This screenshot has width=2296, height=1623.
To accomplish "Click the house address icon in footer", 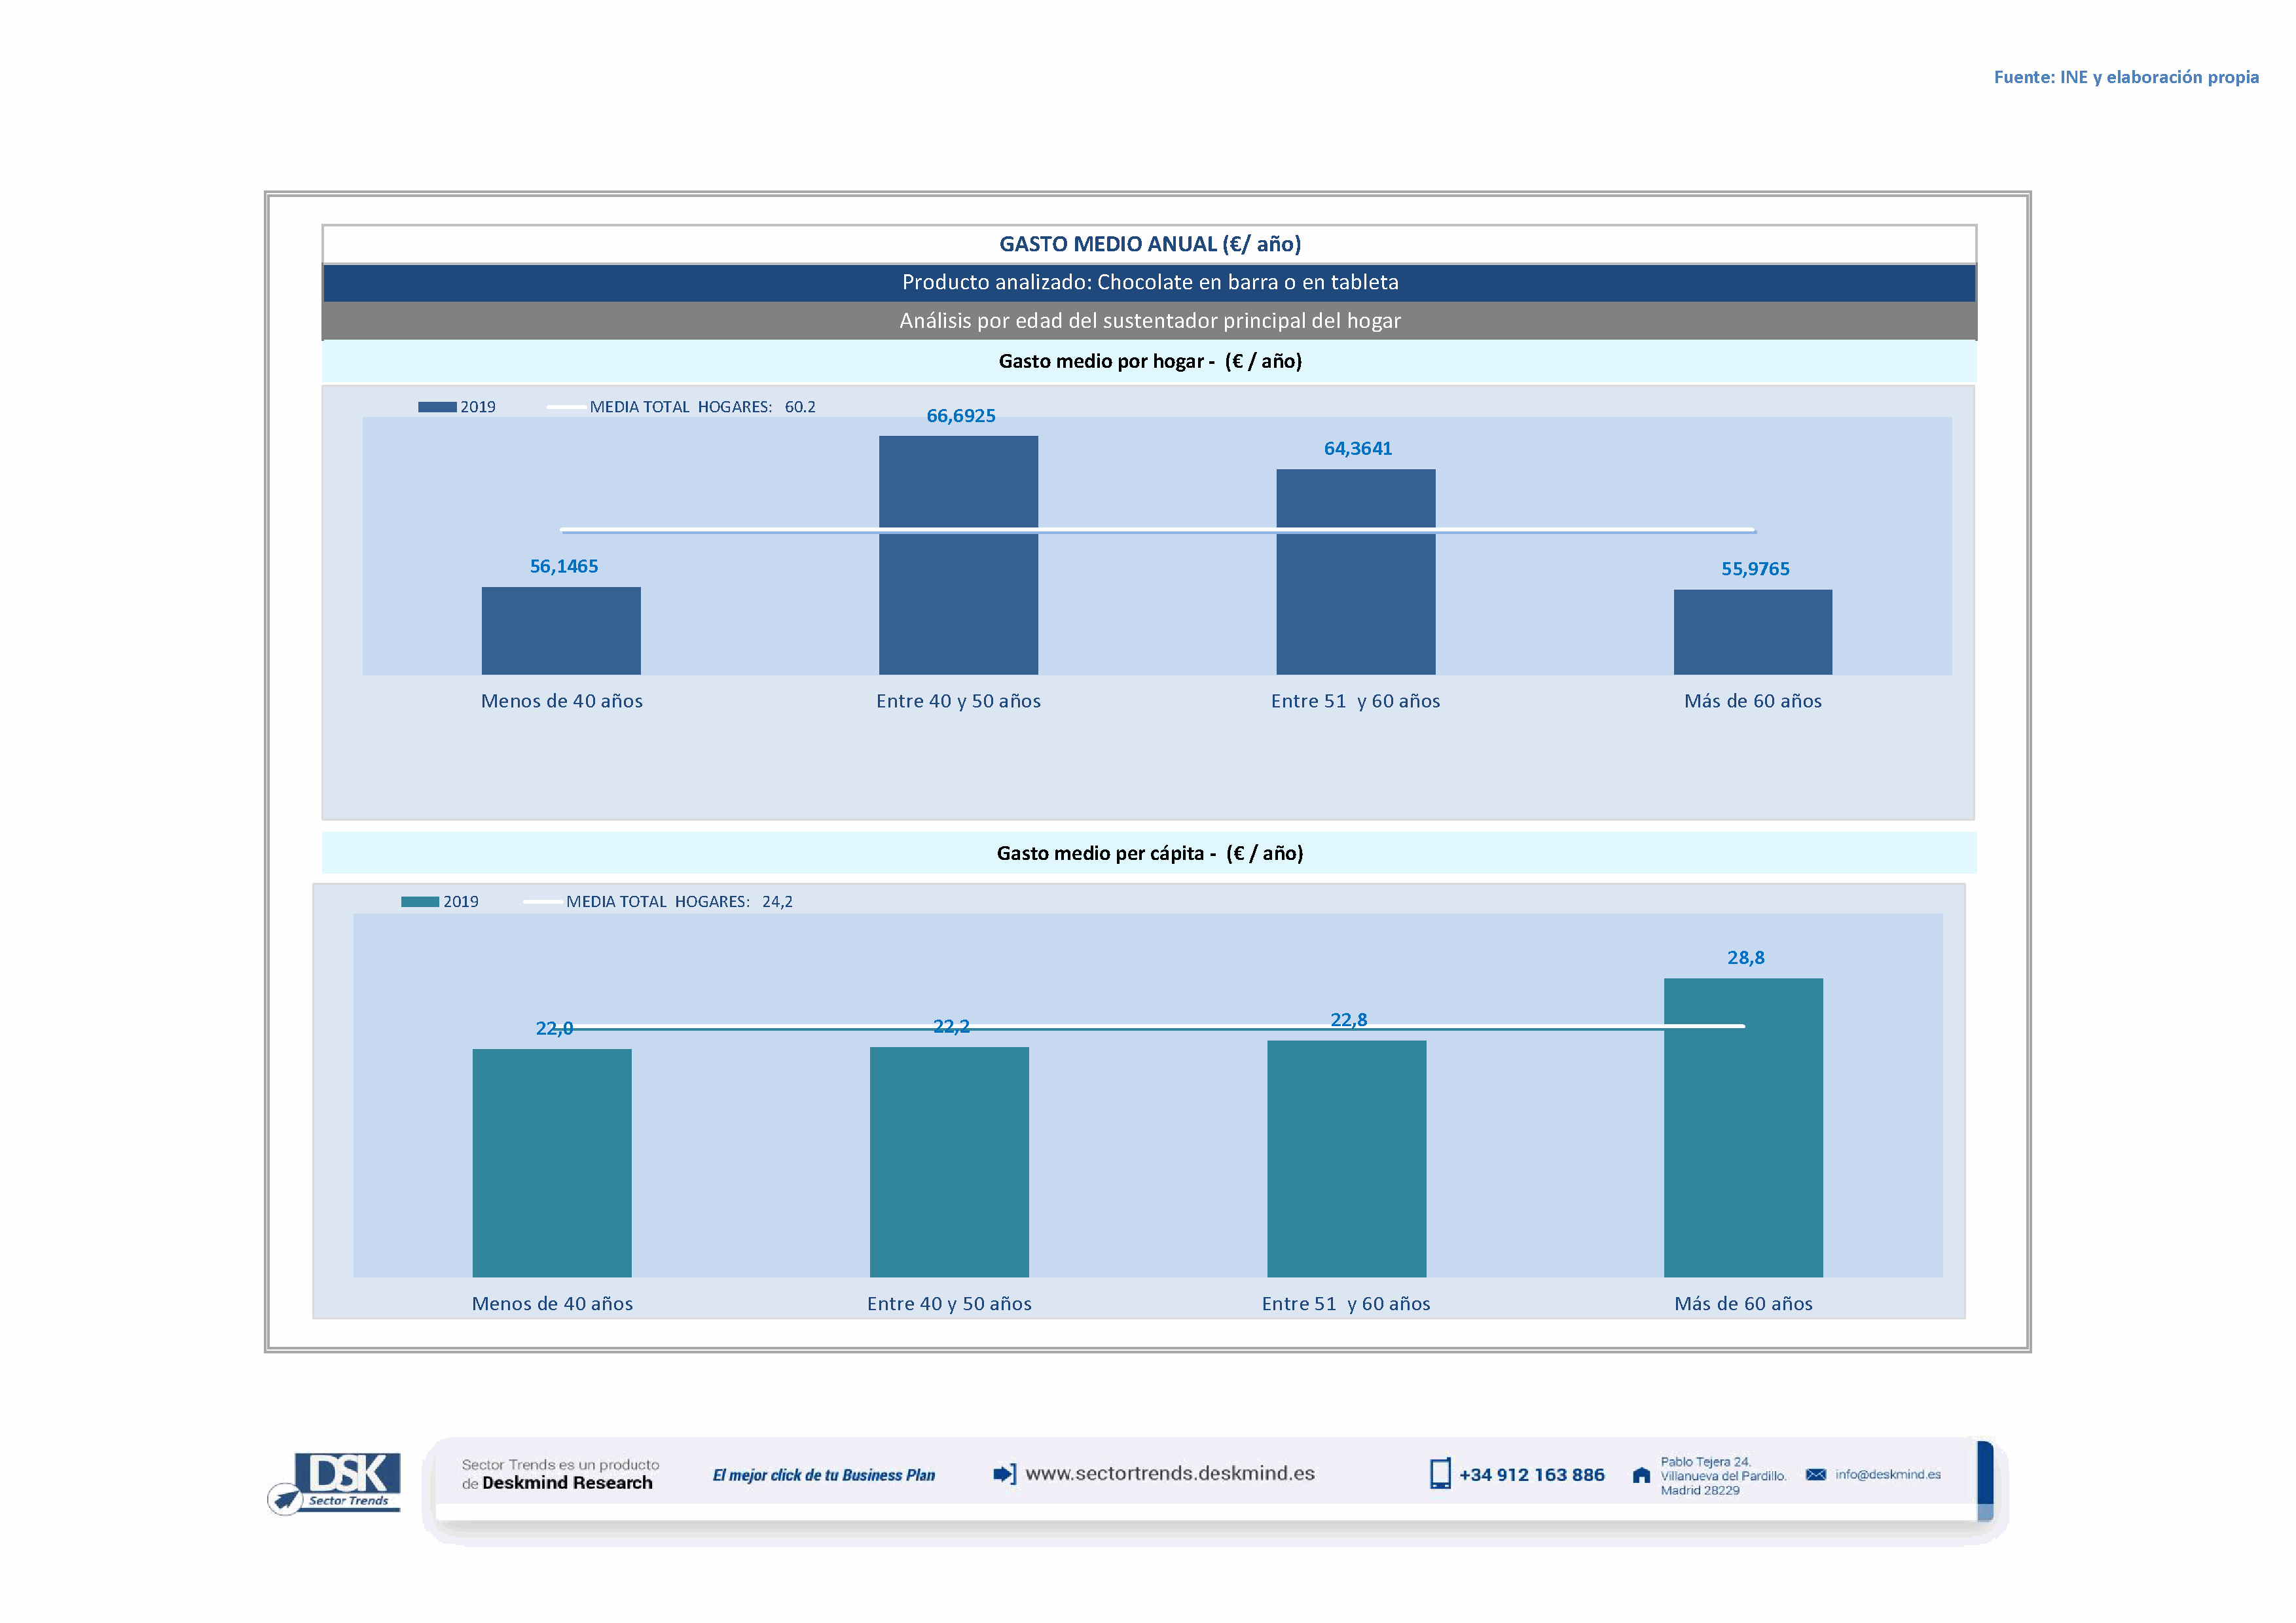I will (x=1641, y=1476).
